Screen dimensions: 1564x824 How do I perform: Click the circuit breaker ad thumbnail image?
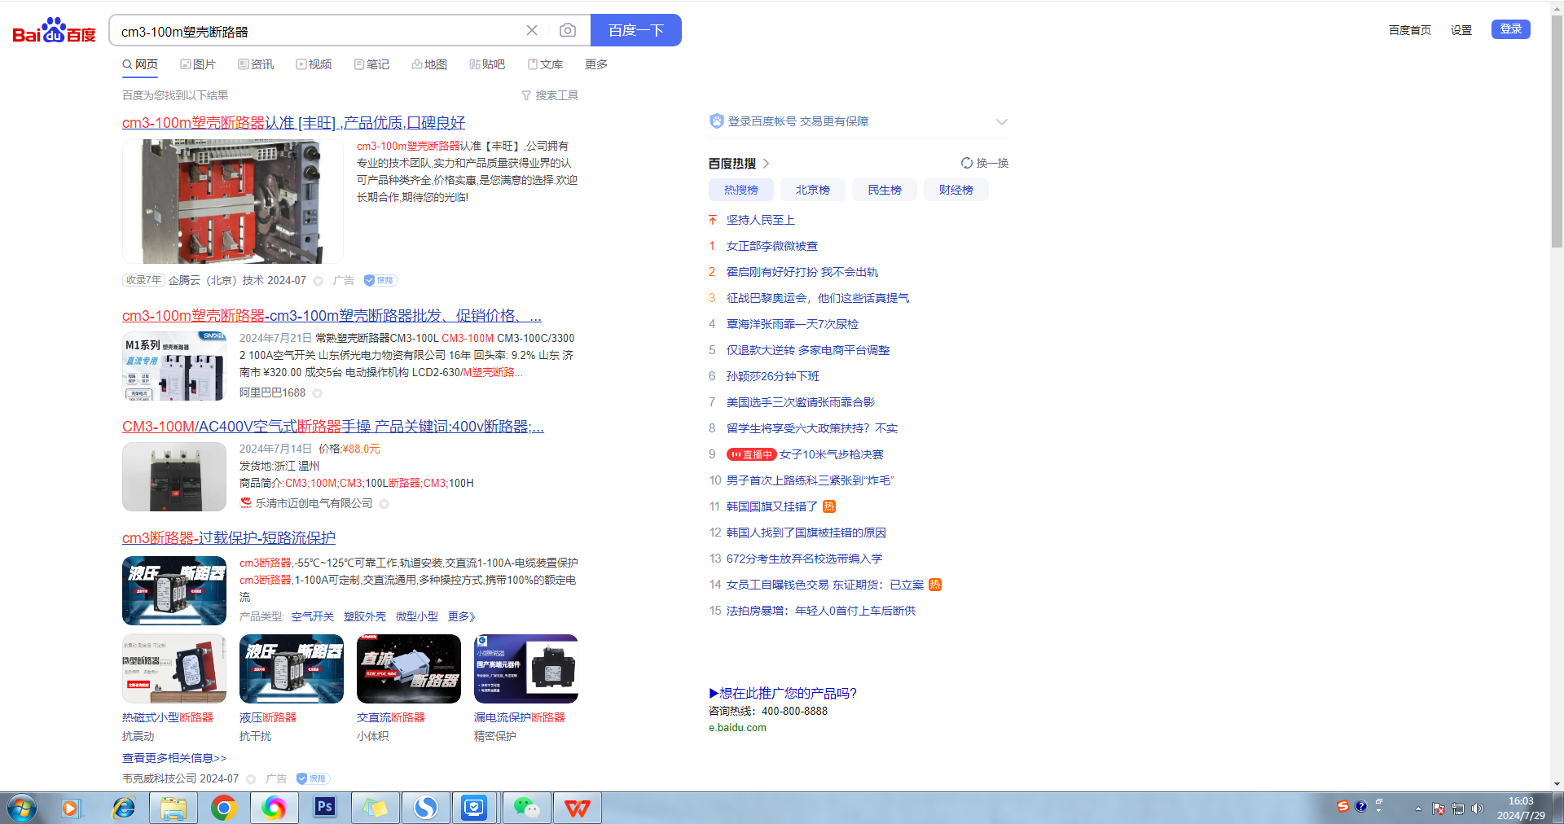tap(233, 201)
